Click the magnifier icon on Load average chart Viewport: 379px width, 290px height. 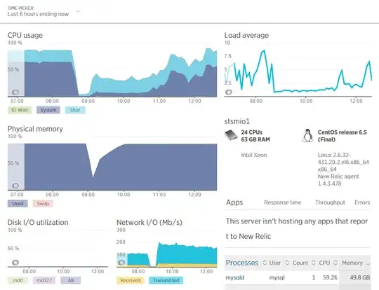pos(229,92)
